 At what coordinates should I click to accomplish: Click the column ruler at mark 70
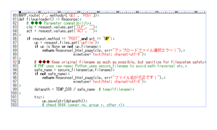[157, 12]
